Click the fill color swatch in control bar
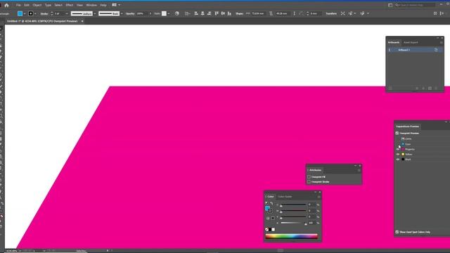Screen dimensions: 450x253 [x=20, y=13]
